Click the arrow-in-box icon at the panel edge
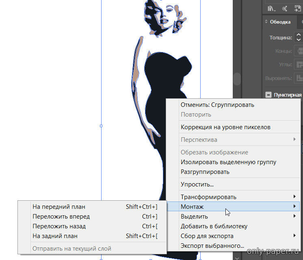 [298, 8]
